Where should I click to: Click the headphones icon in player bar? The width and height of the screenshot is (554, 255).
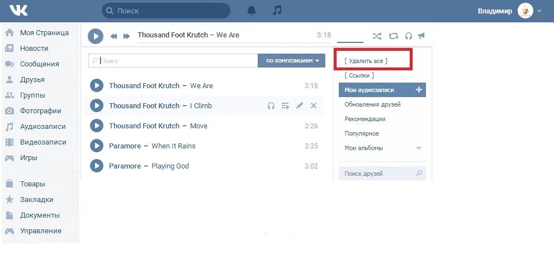tap(409, 36)
